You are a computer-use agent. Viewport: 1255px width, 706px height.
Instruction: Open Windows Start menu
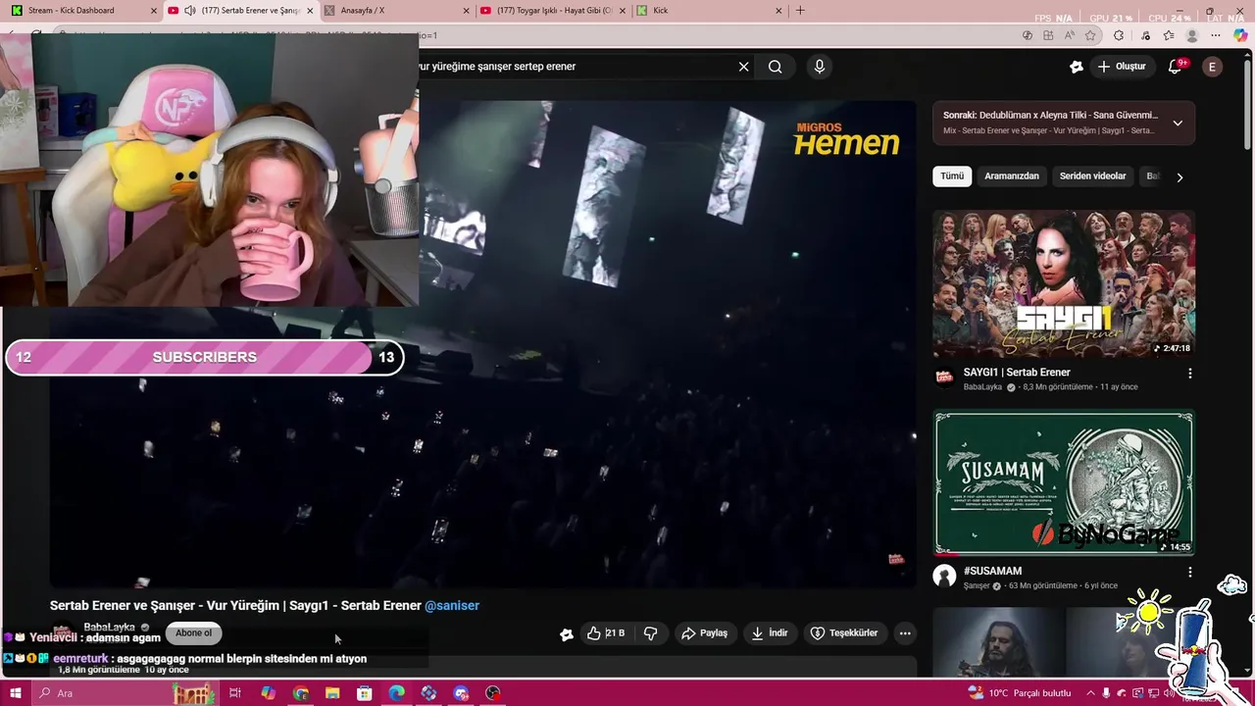pos(15,693)
